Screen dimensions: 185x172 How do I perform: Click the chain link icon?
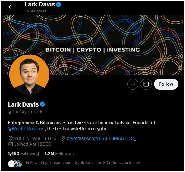click(x=63, y=138)
